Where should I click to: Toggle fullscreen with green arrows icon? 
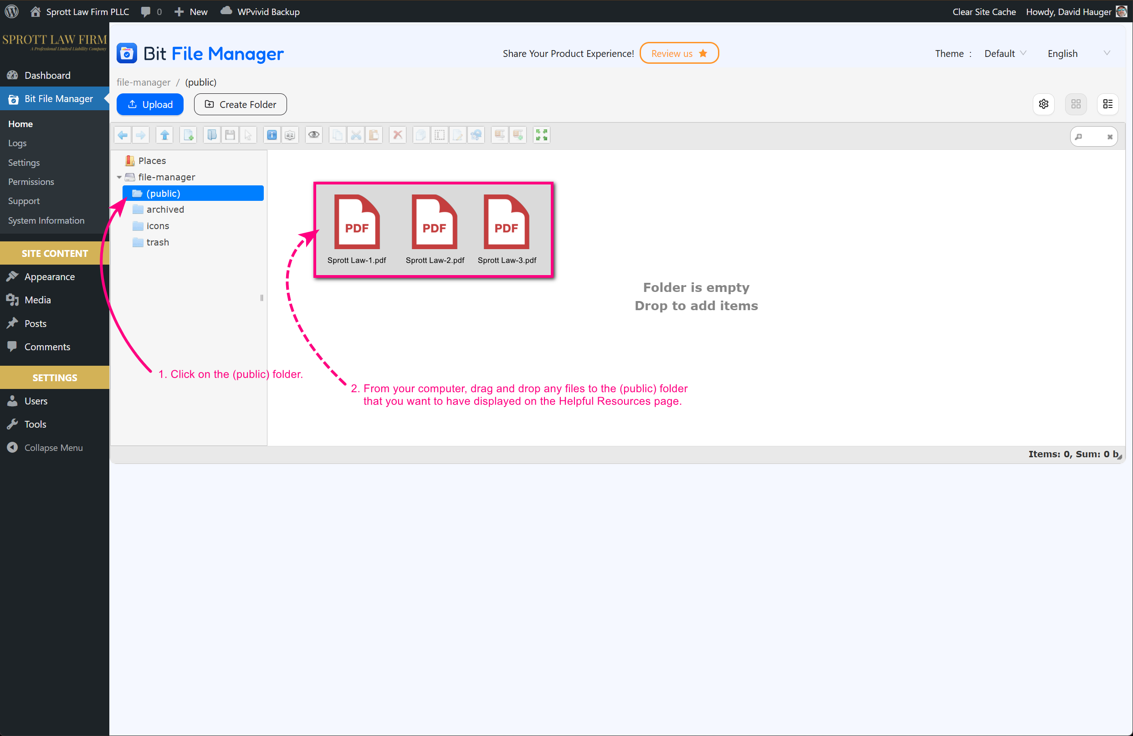point(541,135)
